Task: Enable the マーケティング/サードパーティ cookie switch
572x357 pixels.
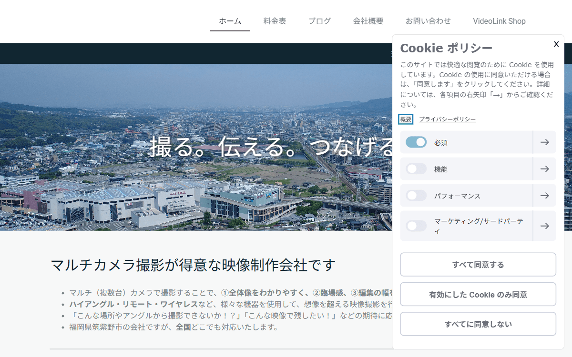Action: point(416,226)
